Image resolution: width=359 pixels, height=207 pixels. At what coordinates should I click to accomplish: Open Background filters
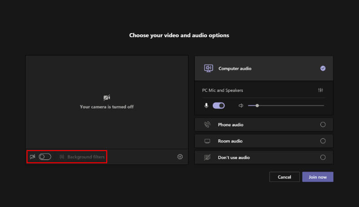(82, 157)
